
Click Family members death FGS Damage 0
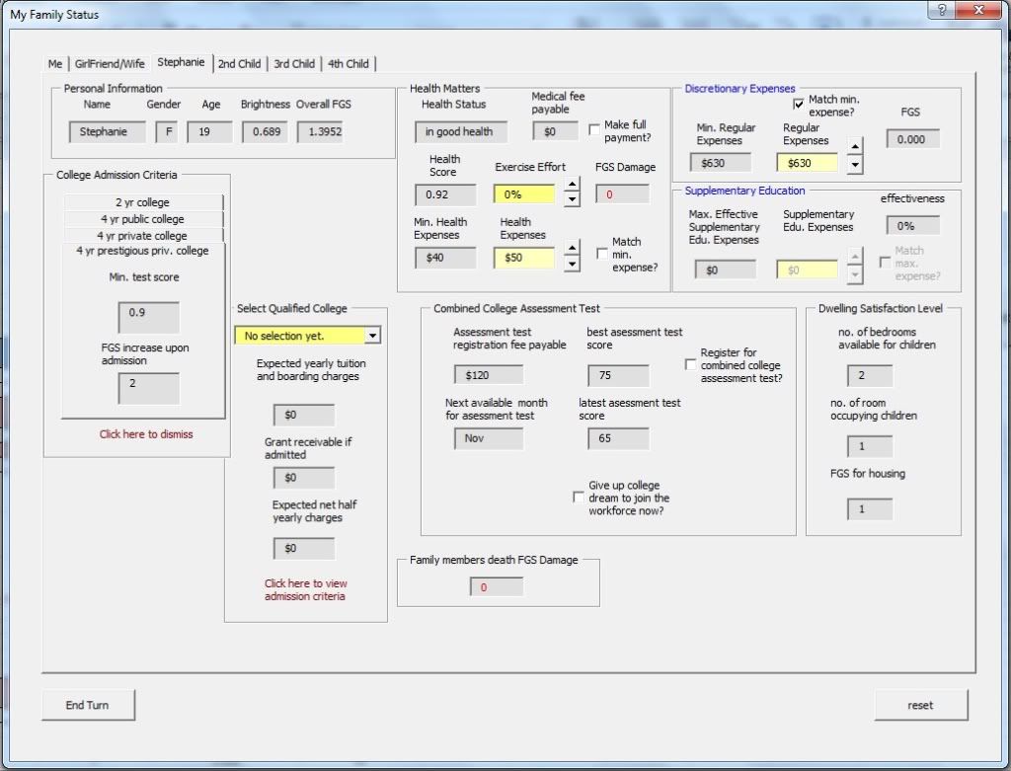pos(497,587)
